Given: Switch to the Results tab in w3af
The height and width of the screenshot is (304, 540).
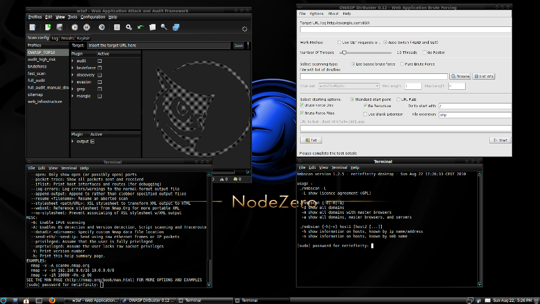Looking at the screenshot, I should (67, 38).
